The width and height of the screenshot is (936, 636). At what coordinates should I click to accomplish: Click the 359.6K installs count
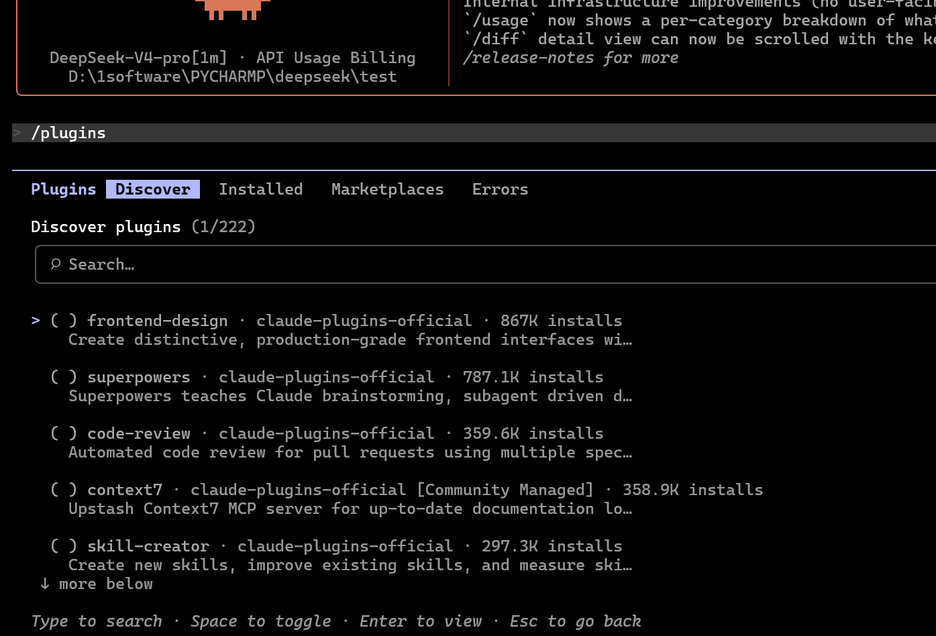(533, 433)
